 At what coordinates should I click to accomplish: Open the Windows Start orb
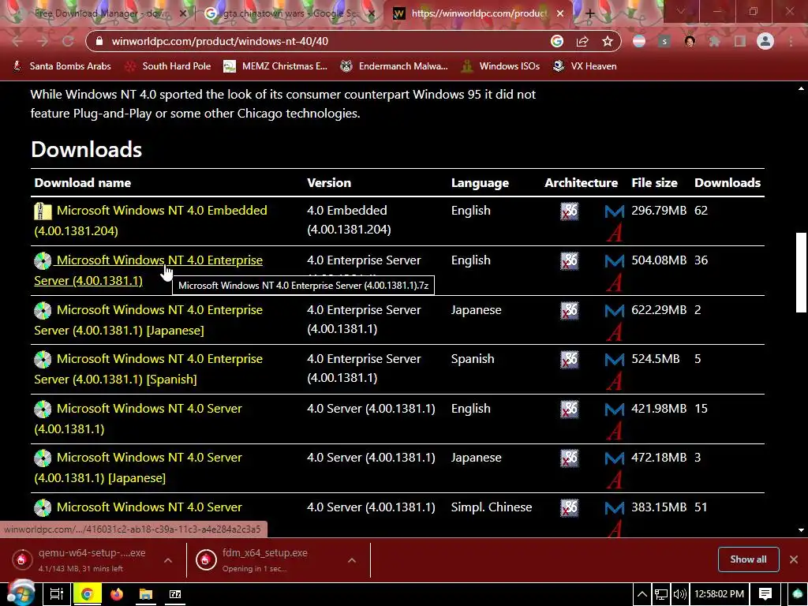[21, 593]
